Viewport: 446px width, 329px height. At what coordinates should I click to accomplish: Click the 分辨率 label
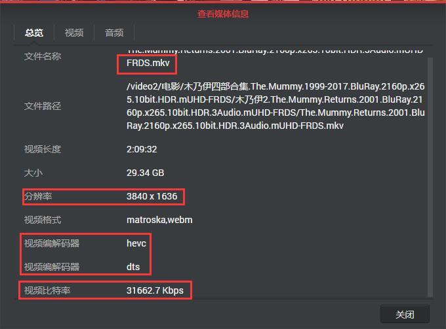pyautogui.click(x=38, y=196)
